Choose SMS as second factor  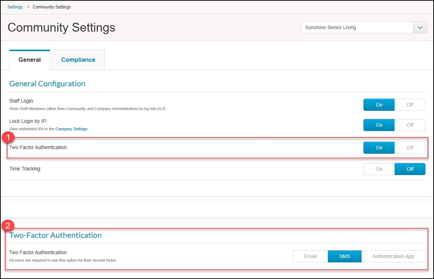pyautogui.click(x=345, y=256)
